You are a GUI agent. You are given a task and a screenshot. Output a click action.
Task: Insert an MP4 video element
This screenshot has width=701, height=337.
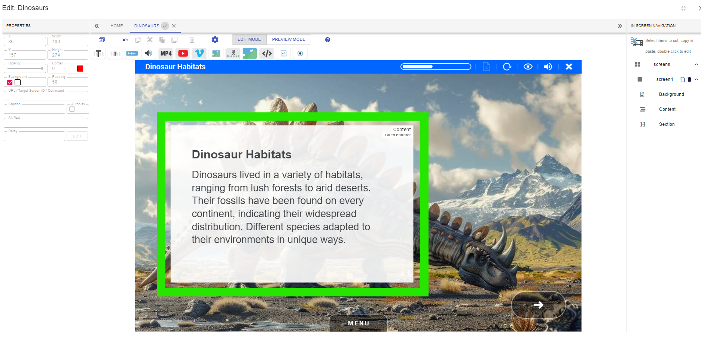pos(166,54)
